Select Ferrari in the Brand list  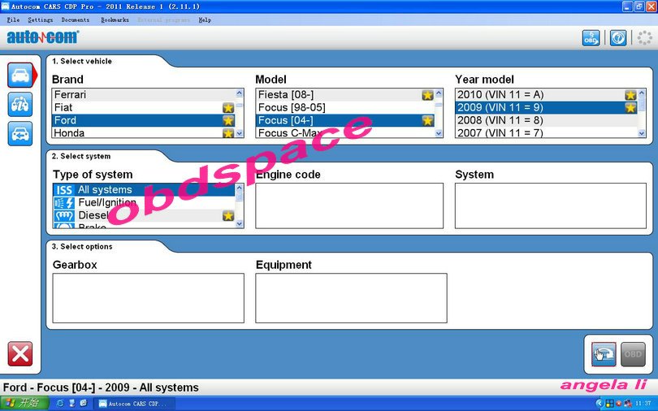click(x=143, y=95)
